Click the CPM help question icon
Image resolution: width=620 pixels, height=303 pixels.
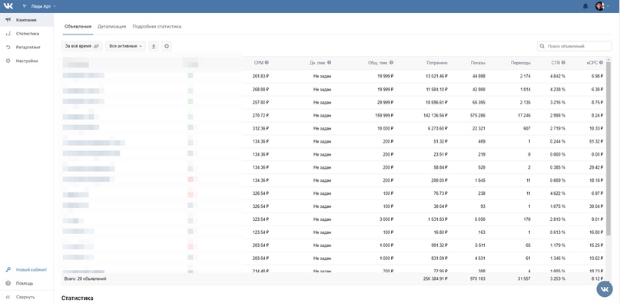[x=267, y=62]
